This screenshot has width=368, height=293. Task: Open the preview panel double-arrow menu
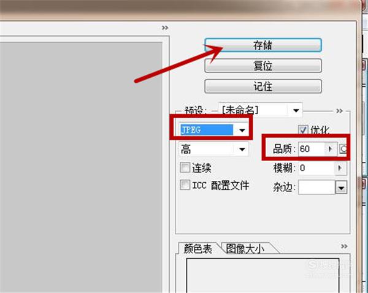coord(165,28)
